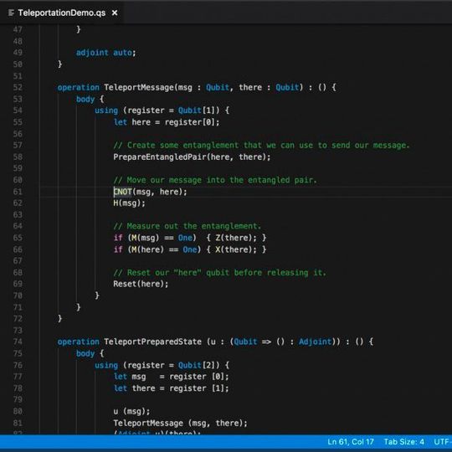Click 'TeleportMessage' in the line 52 operation declaration

coord(139,87)
